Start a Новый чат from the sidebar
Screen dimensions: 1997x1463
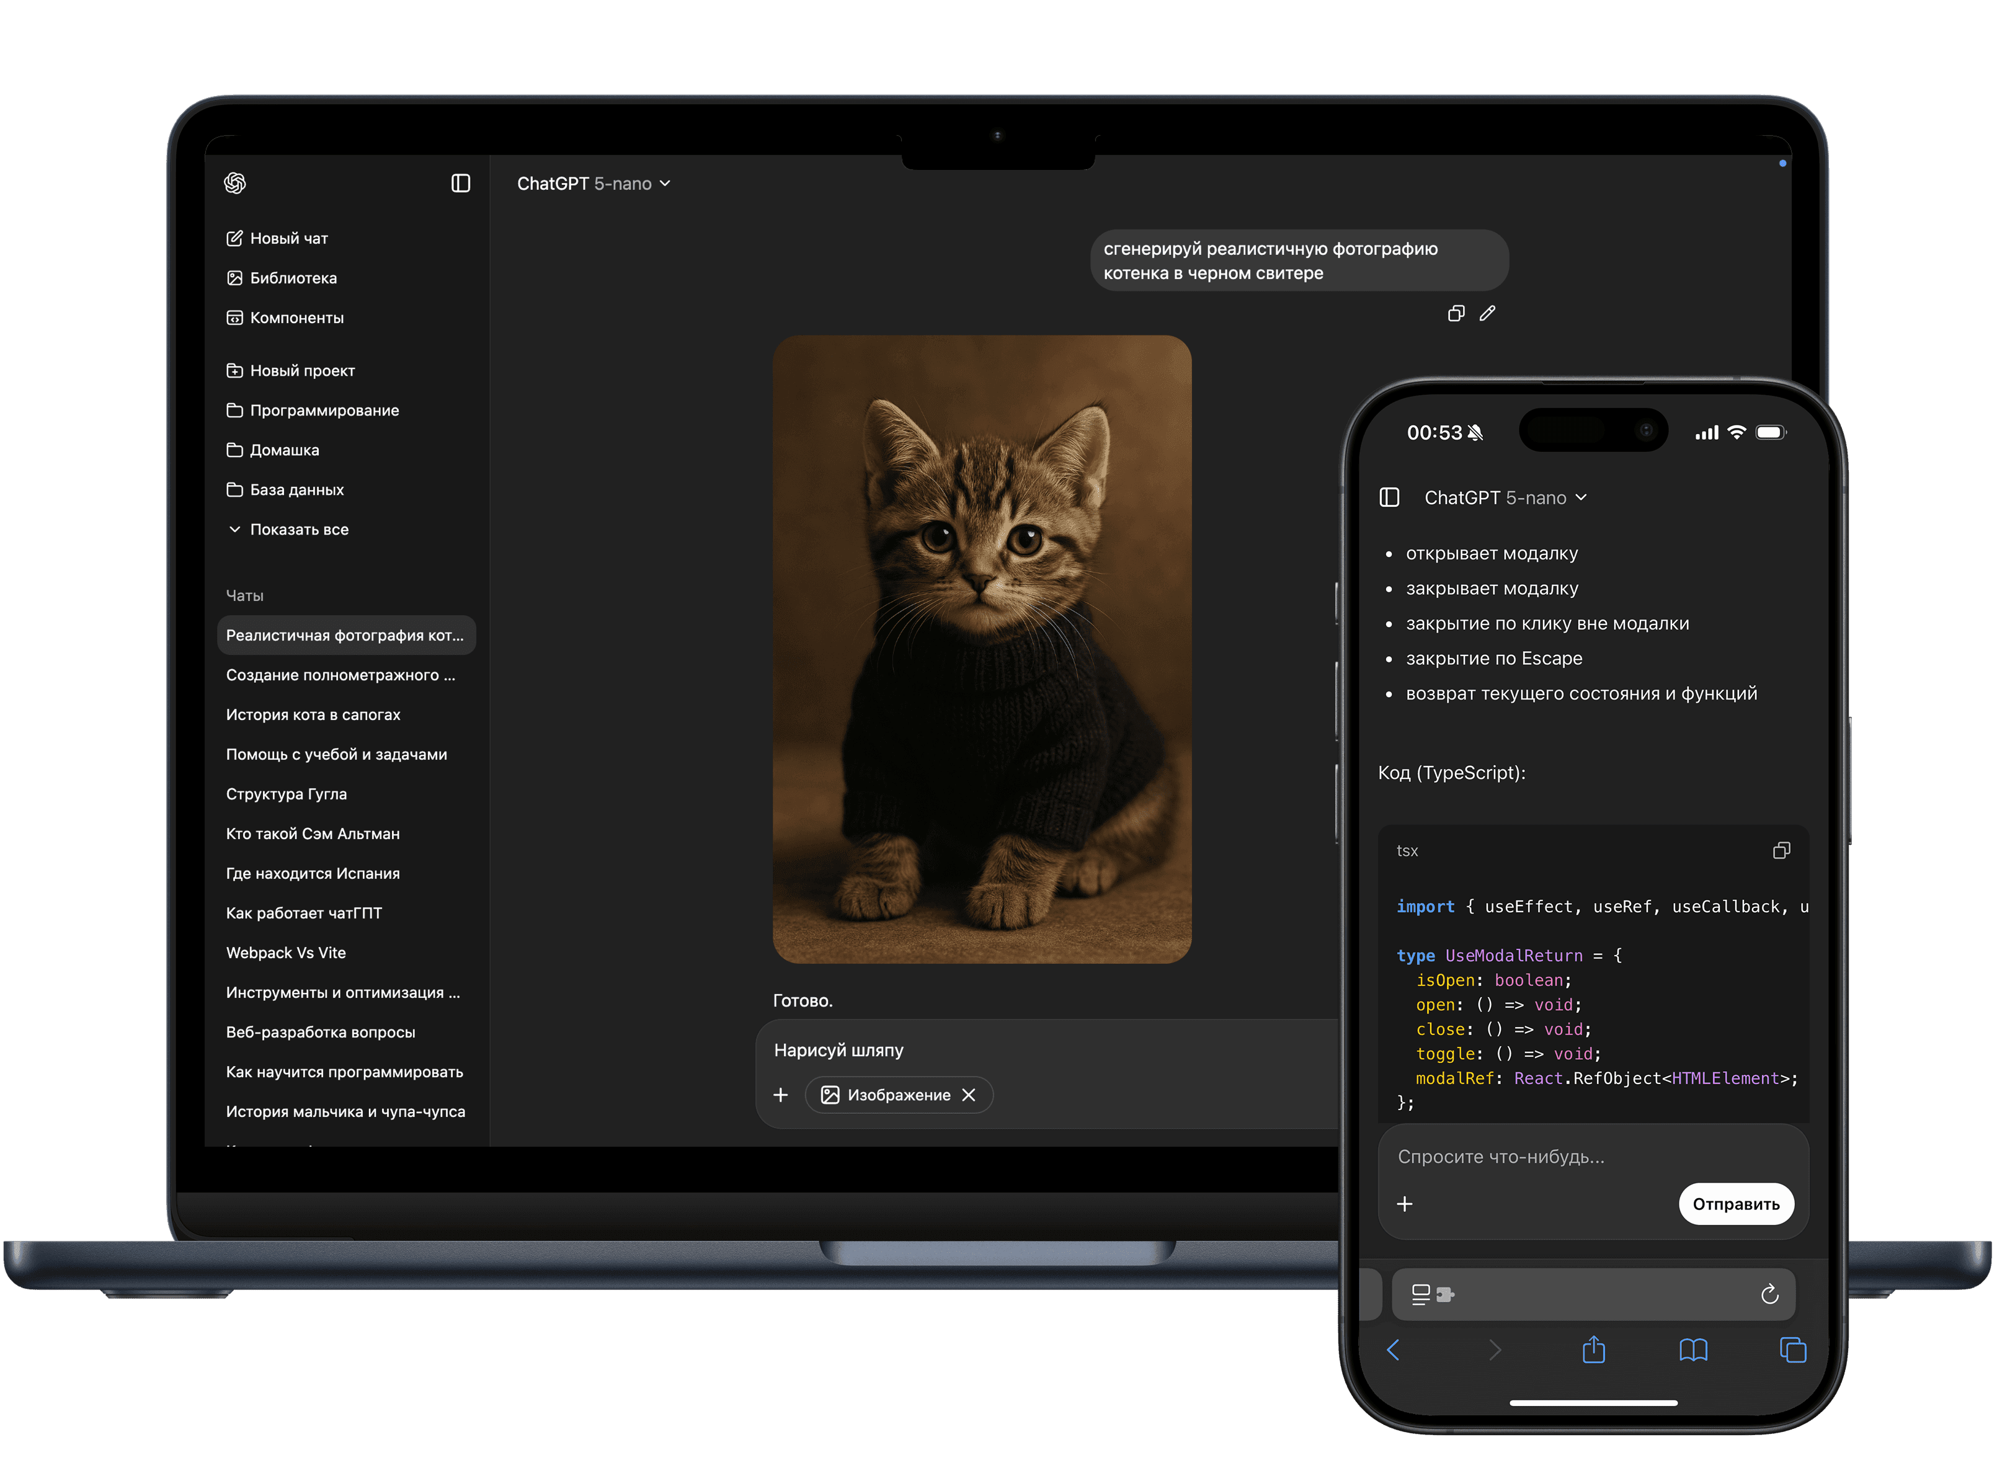[288, 238]
